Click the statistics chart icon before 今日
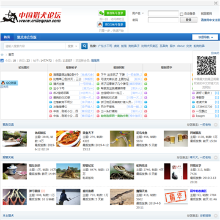 click(2, 61)
